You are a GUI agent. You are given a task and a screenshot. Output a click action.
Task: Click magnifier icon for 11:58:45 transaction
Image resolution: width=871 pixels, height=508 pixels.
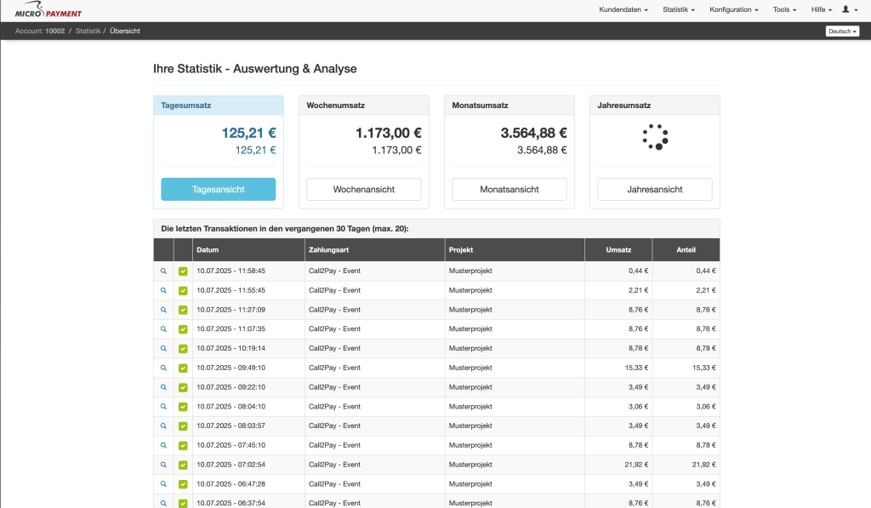pos(163,271)
